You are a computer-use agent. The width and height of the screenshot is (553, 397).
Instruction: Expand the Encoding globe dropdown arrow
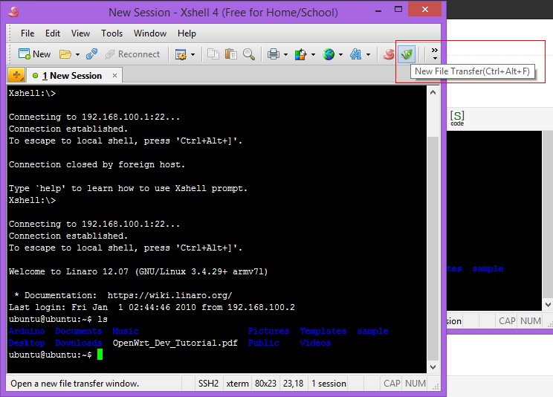[340, 54]
